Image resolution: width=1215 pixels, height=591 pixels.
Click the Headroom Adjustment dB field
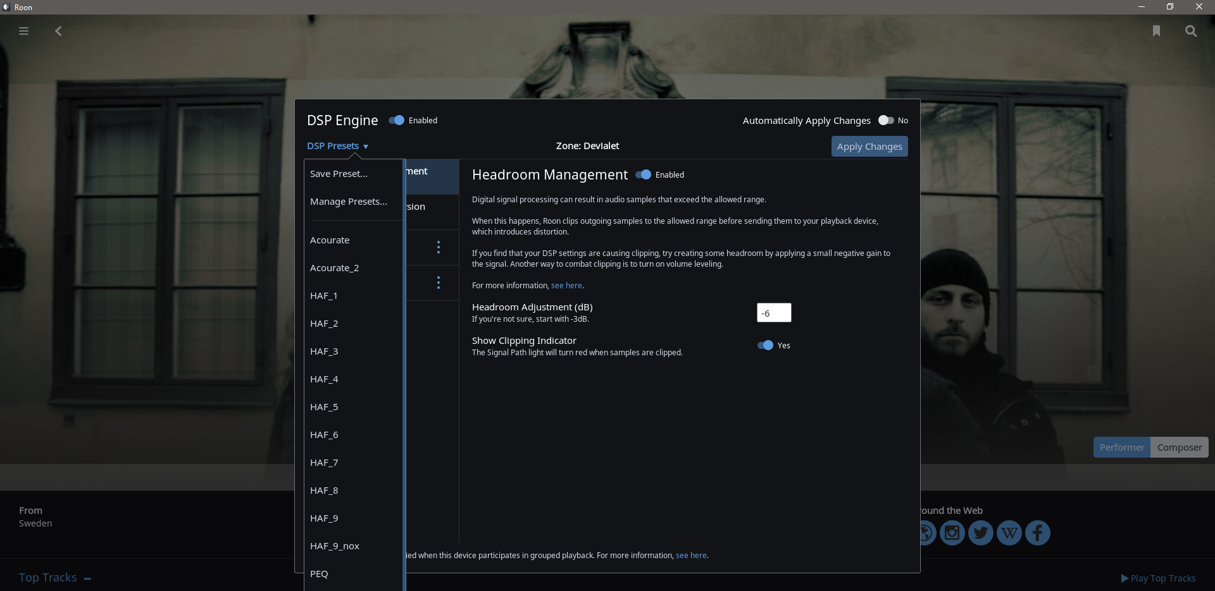tap(774, 313)
